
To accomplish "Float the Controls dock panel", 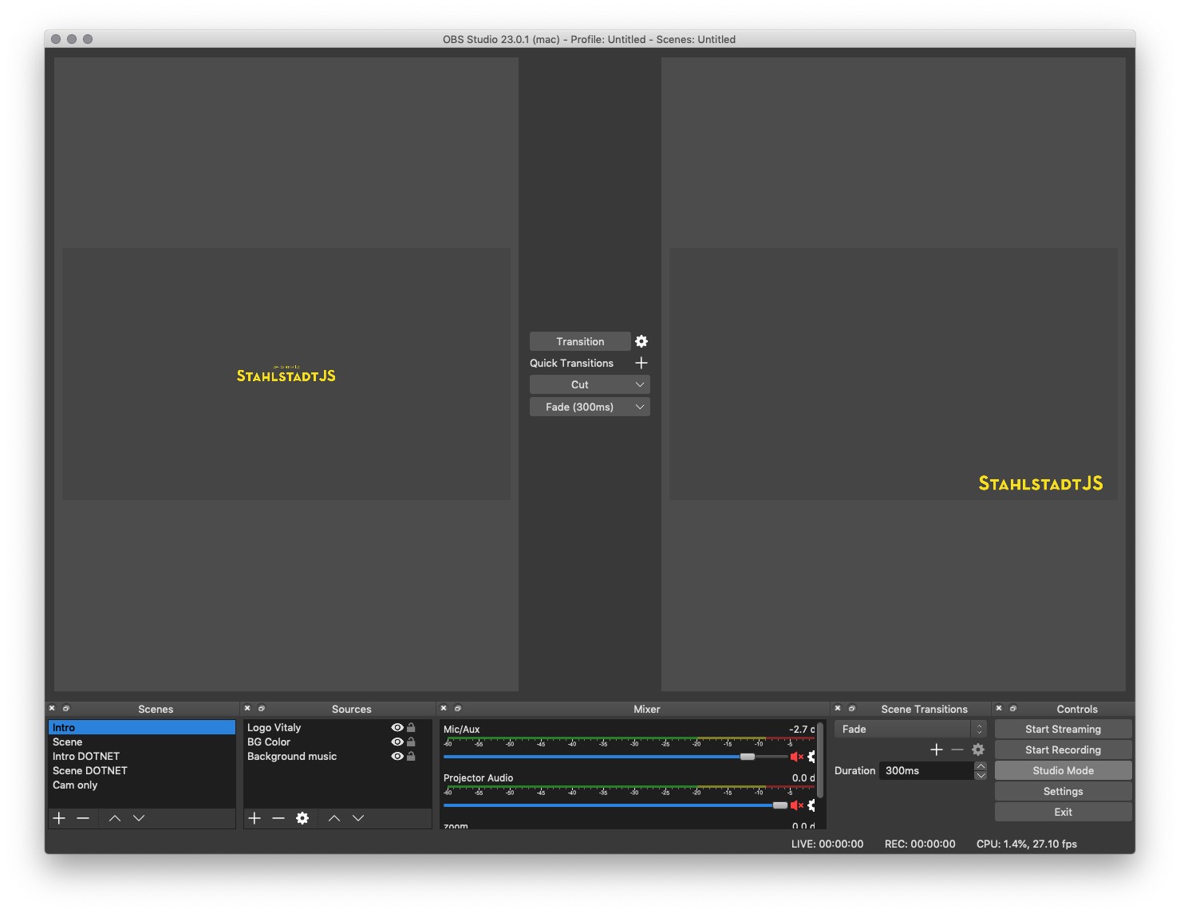I will click(x=1013, y=708).
